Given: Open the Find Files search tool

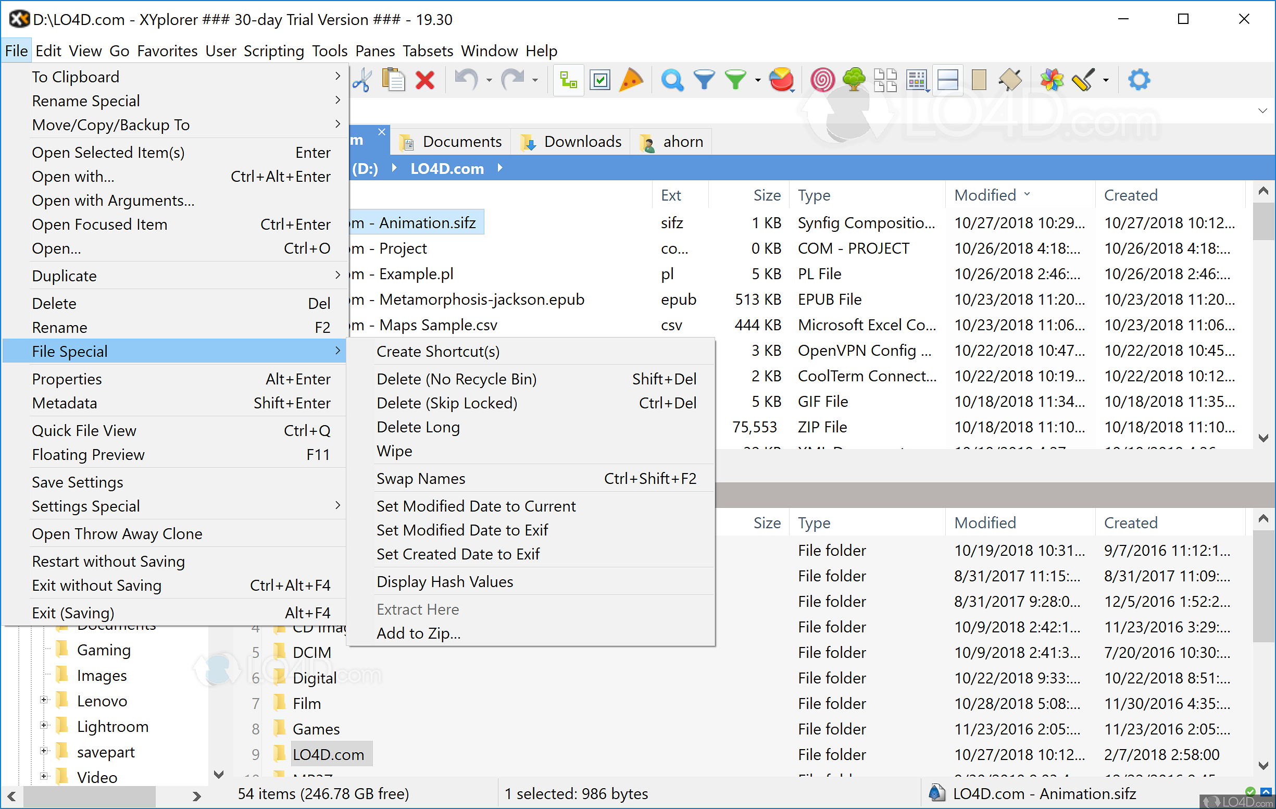Looking at the screenshot, I should point(672,80).
